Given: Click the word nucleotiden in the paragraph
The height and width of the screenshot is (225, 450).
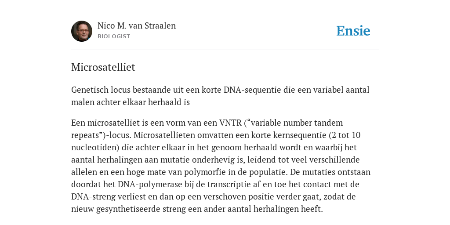Looking at the screenshot, I should pyautogui.click(x=95, y=148).
